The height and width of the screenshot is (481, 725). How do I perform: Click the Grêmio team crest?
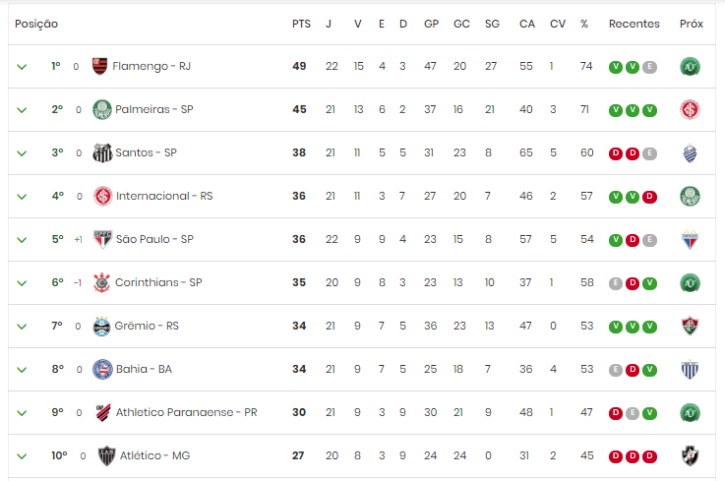(101, 326)
